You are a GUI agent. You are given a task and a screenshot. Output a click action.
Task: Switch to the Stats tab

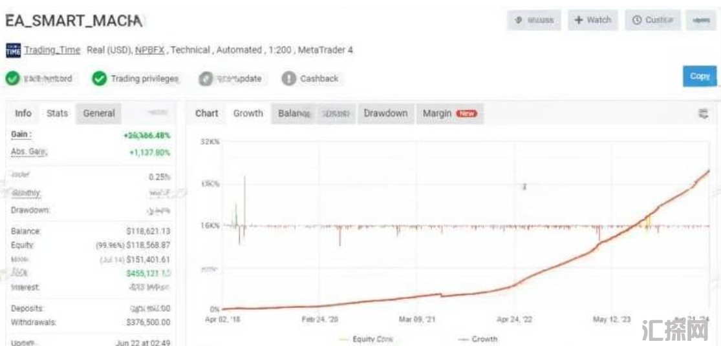click(58, 114)
